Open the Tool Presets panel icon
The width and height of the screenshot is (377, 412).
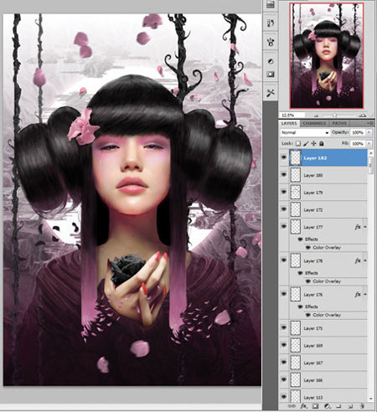point(270,93)
